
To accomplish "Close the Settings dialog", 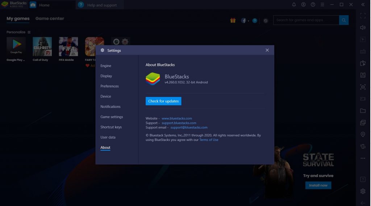I will (x=267, y=50).
